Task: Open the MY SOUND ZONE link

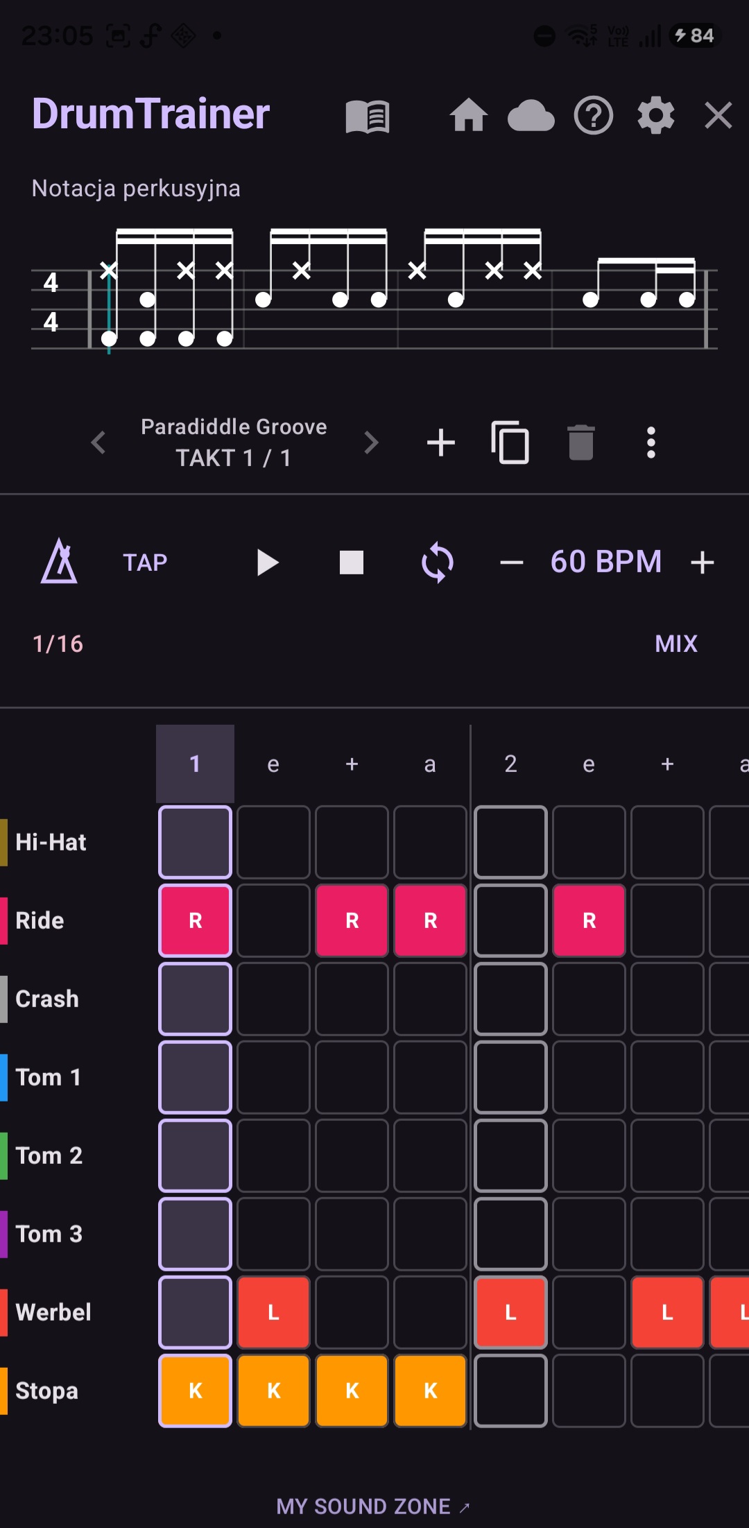Action: pyautogui.click(x=373, y=1506)
